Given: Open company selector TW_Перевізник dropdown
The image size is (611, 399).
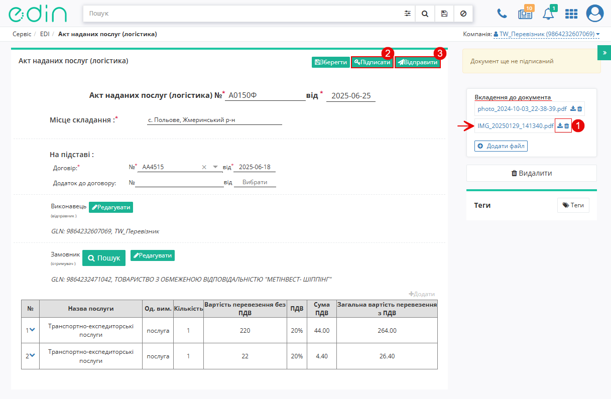Looking at the screenshot, I should point(547,34).
